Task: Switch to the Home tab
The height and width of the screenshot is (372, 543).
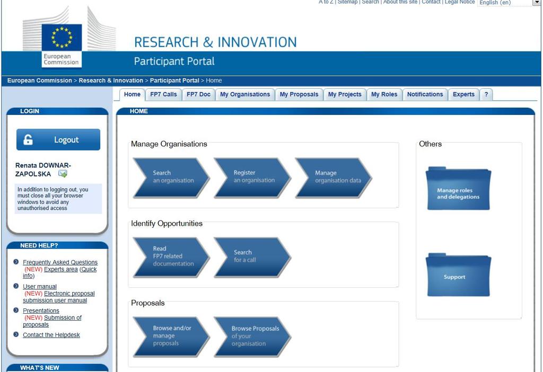Action: 132,94
